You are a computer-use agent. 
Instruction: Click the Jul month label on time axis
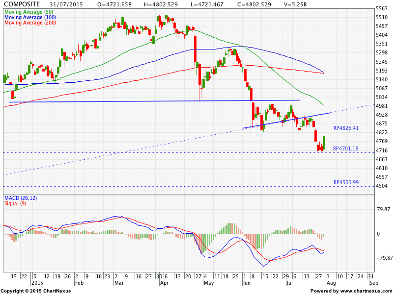(289, 283)
